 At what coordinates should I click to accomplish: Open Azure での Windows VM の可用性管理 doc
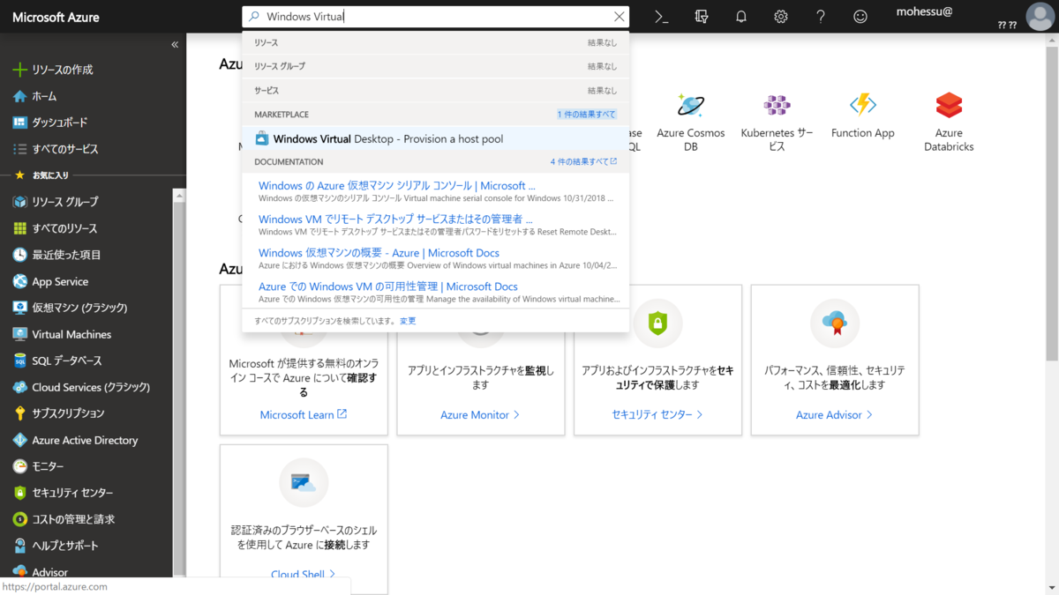pos(388,286)
